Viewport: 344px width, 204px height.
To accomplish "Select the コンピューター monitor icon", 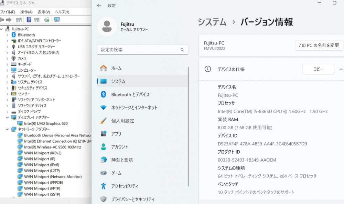I will point(14,70).
